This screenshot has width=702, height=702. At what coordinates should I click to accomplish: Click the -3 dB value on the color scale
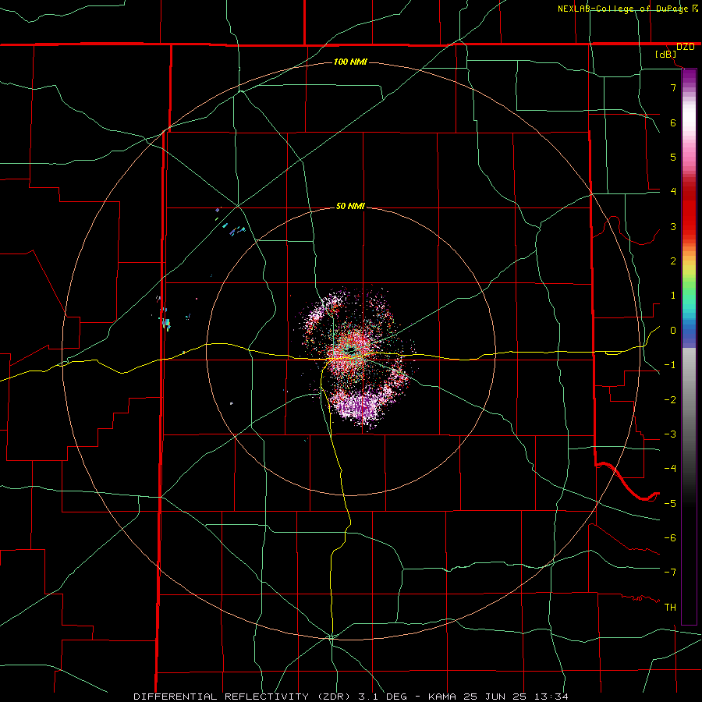670,434
